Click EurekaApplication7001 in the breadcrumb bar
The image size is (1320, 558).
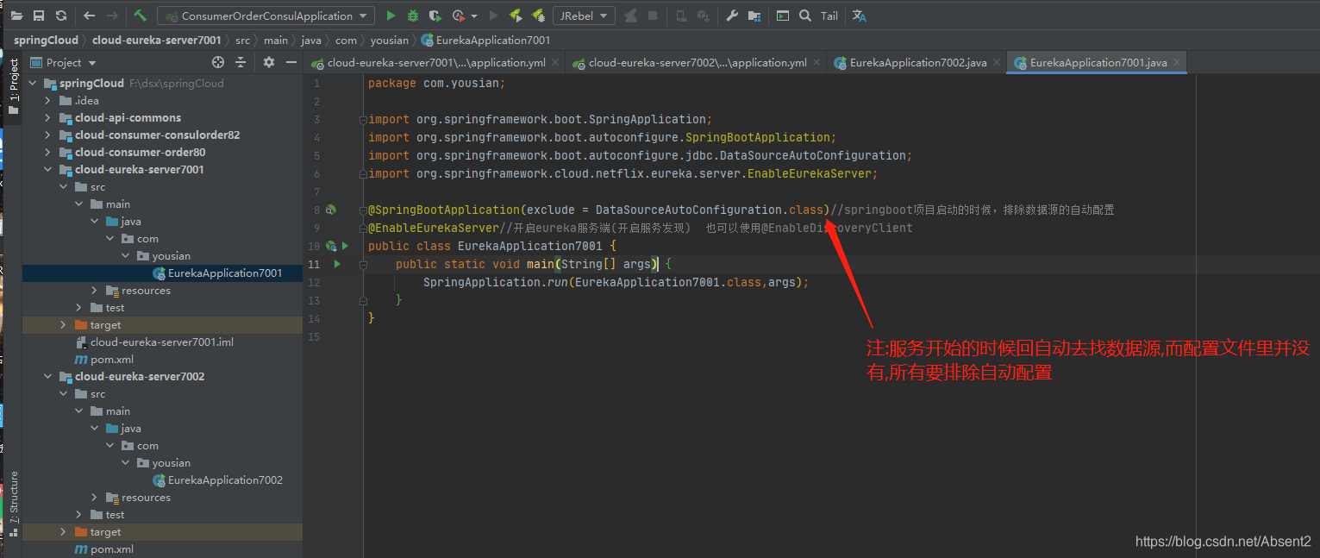[486, 40]
